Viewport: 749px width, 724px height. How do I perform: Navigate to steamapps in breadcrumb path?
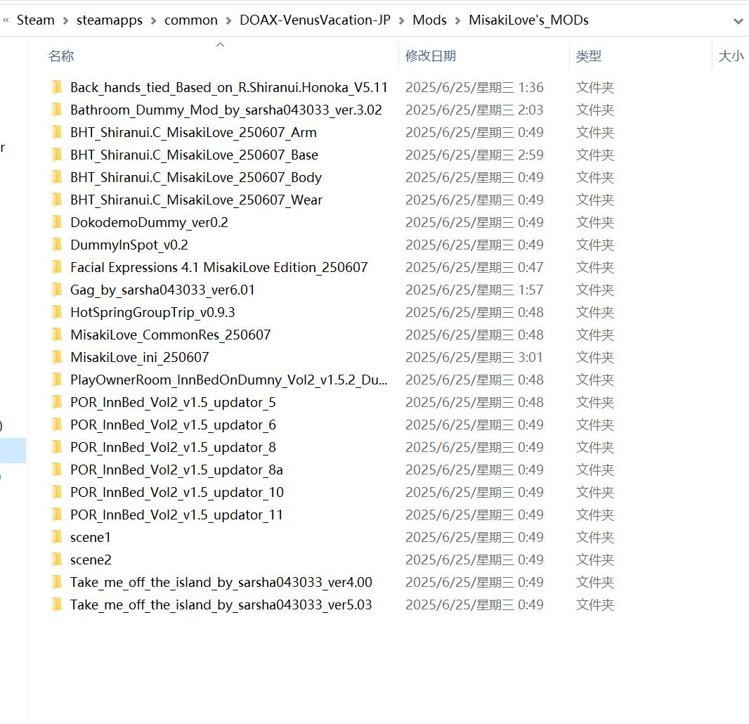[x=110, y=20]
